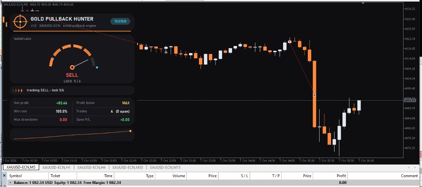
Task: Click the 4138.25 price scale label
Action: (x=410, y=9)
